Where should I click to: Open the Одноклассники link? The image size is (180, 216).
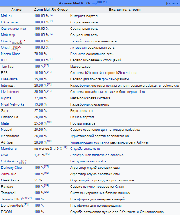click(13, 29)
